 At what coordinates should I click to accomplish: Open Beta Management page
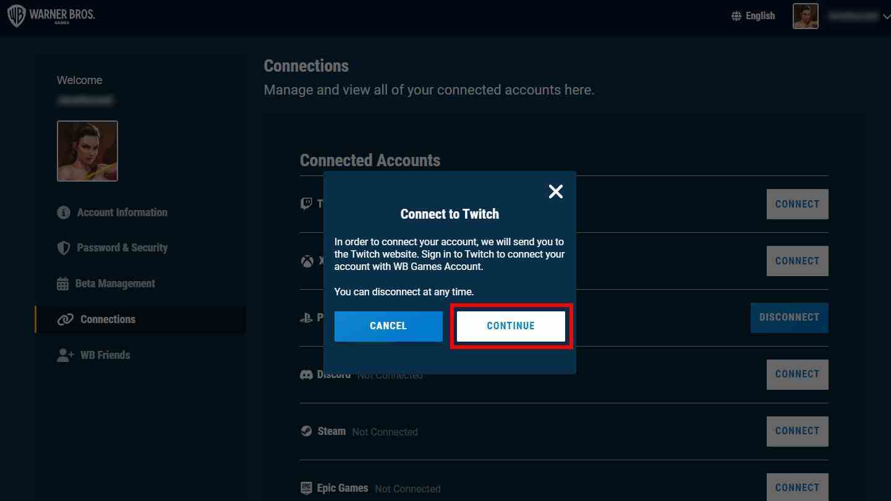(115, 284)
